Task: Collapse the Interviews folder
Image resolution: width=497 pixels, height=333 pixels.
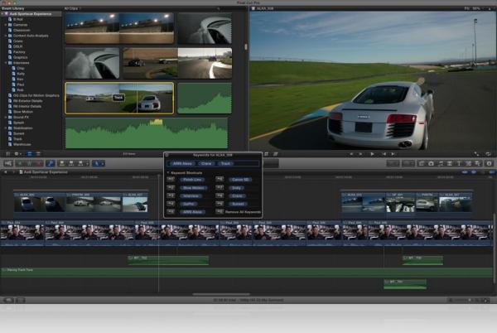Action: [x=6, y=63]
